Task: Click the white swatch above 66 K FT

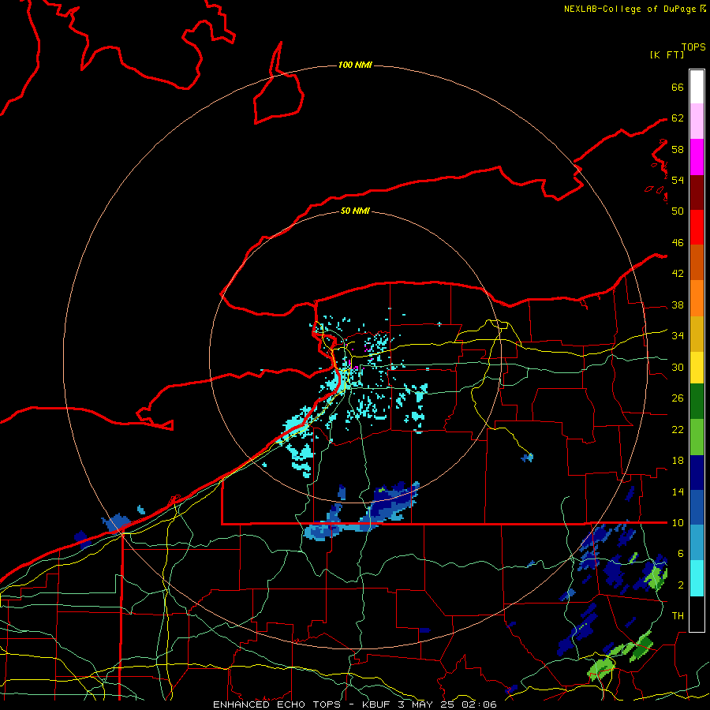Action: (x=697, y=87)
